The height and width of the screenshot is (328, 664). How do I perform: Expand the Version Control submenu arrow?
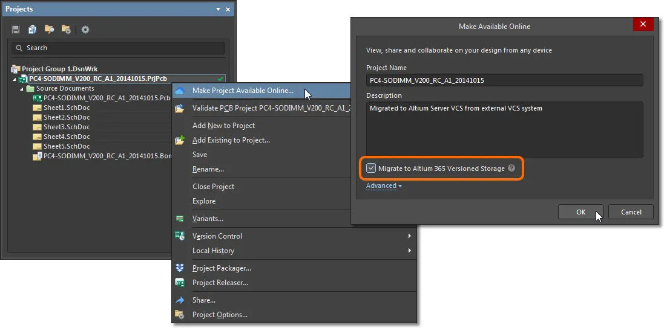pyautogui.click(x=410, y=236)
